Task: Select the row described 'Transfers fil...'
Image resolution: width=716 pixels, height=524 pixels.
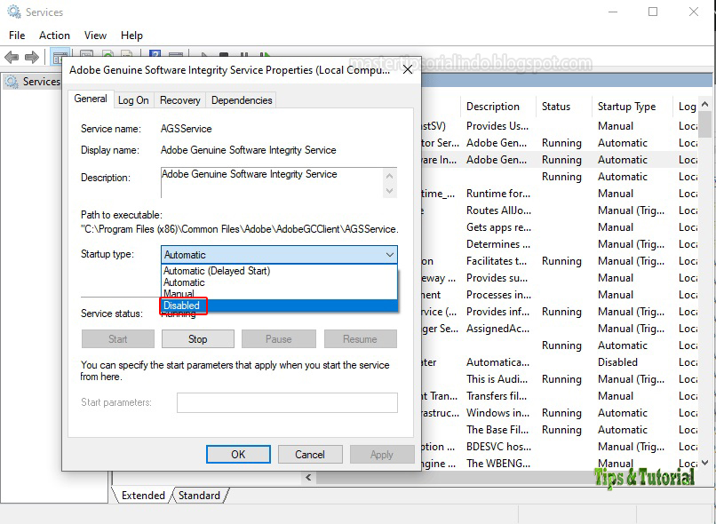Action: (560, 396)
